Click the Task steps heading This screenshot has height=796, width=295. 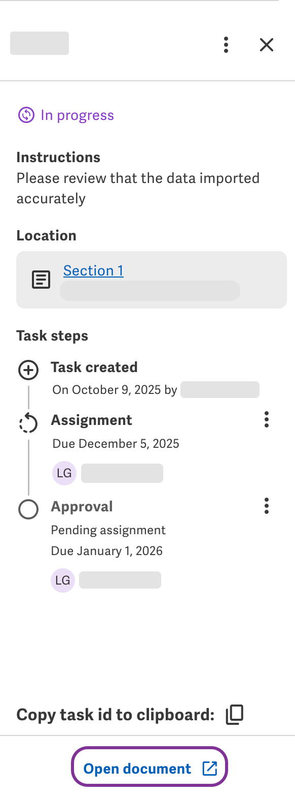pos(52,335)
